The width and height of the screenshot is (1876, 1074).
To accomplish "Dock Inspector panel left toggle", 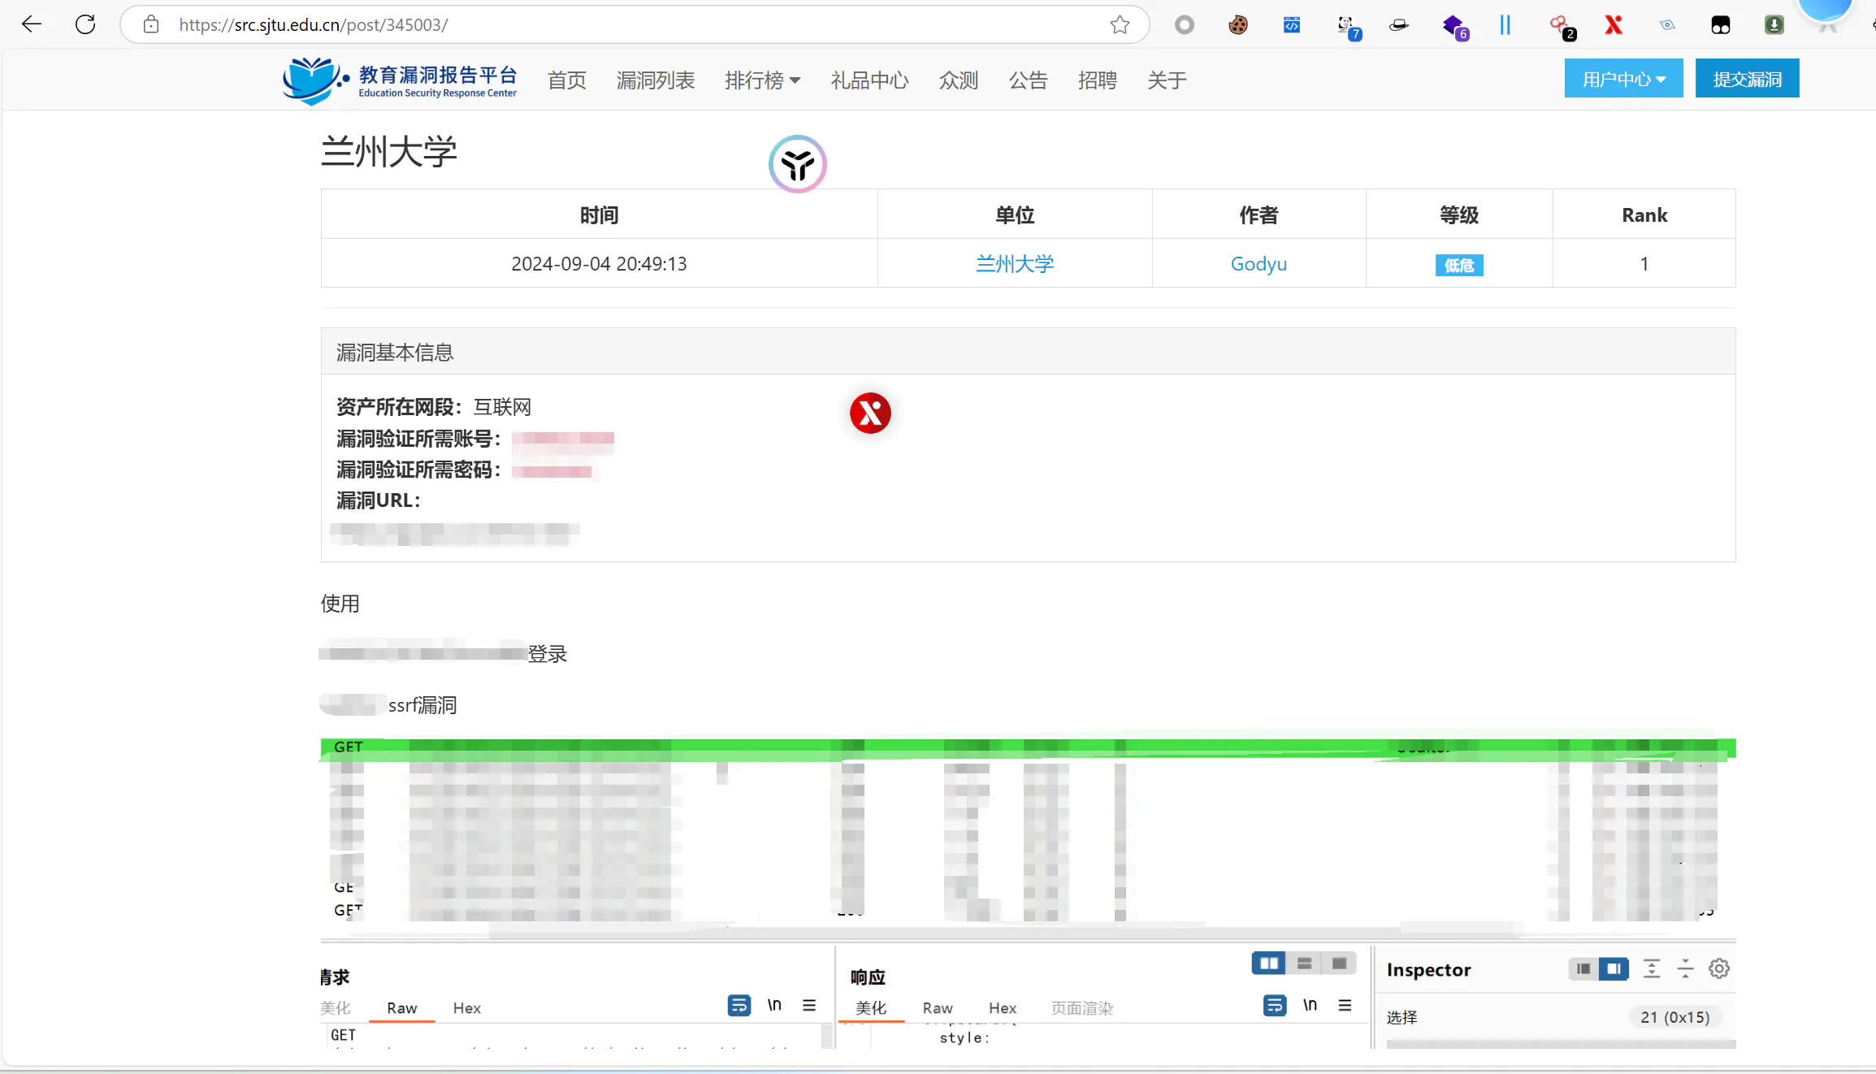I will point(1584,968).
